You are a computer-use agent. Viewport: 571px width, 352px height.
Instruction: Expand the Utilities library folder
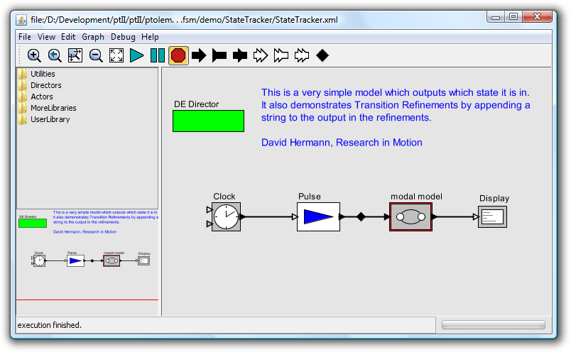coord(36,74)
